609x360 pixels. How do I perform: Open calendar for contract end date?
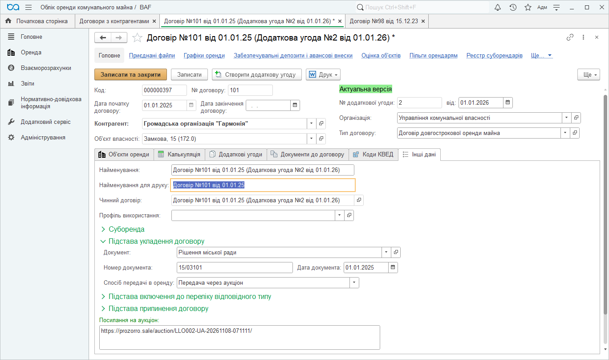click(295, 105)
